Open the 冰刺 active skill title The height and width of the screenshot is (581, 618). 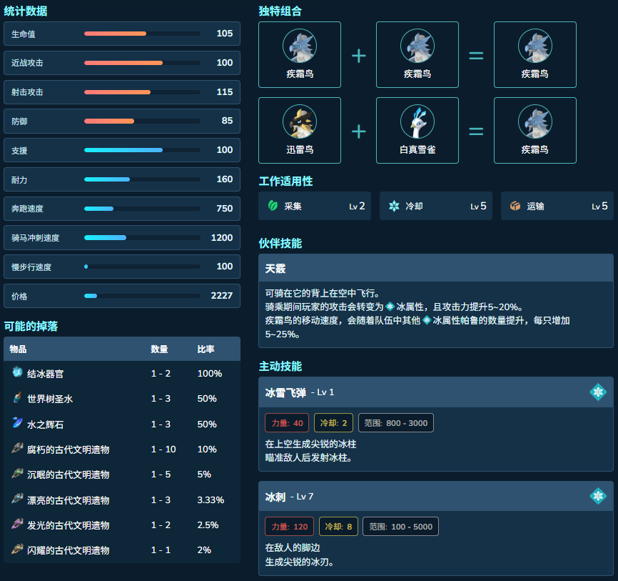275,497
